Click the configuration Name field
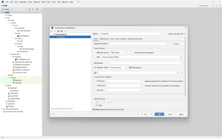The image size is (222, 139). pos(130,34)
